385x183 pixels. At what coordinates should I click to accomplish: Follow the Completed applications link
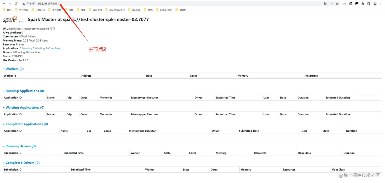click(54, 48)
